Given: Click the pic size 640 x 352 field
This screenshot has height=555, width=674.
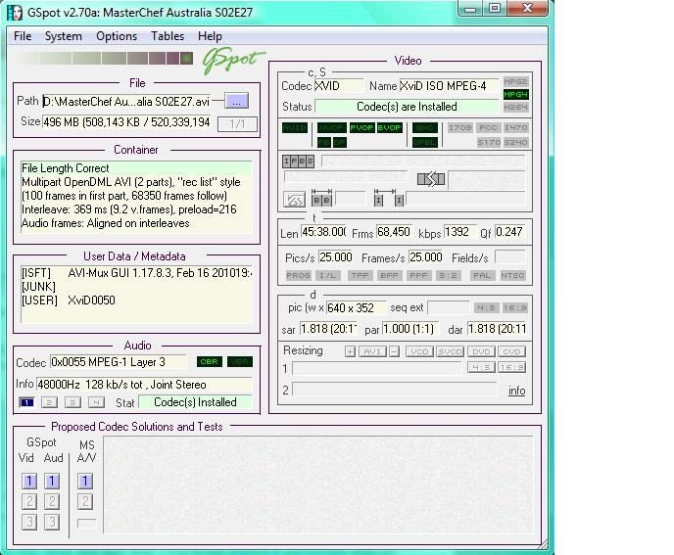Looking at the screenshot, I should tap(356, 308).
